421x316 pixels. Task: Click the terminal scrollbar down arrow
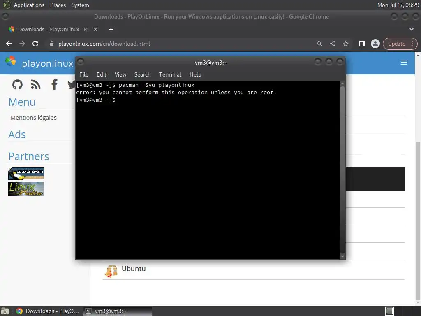click(342, 256)
